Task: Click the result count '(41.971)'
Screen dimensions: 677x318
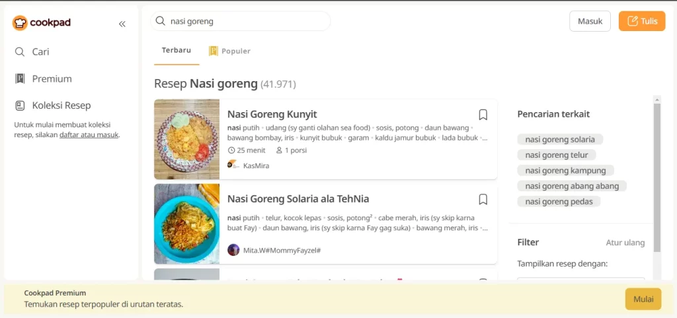Action: (278, 84)
